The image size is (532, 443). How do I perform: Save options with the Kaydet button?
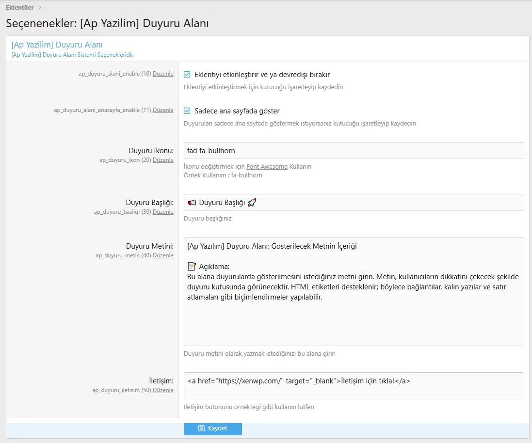pos(213,429)
